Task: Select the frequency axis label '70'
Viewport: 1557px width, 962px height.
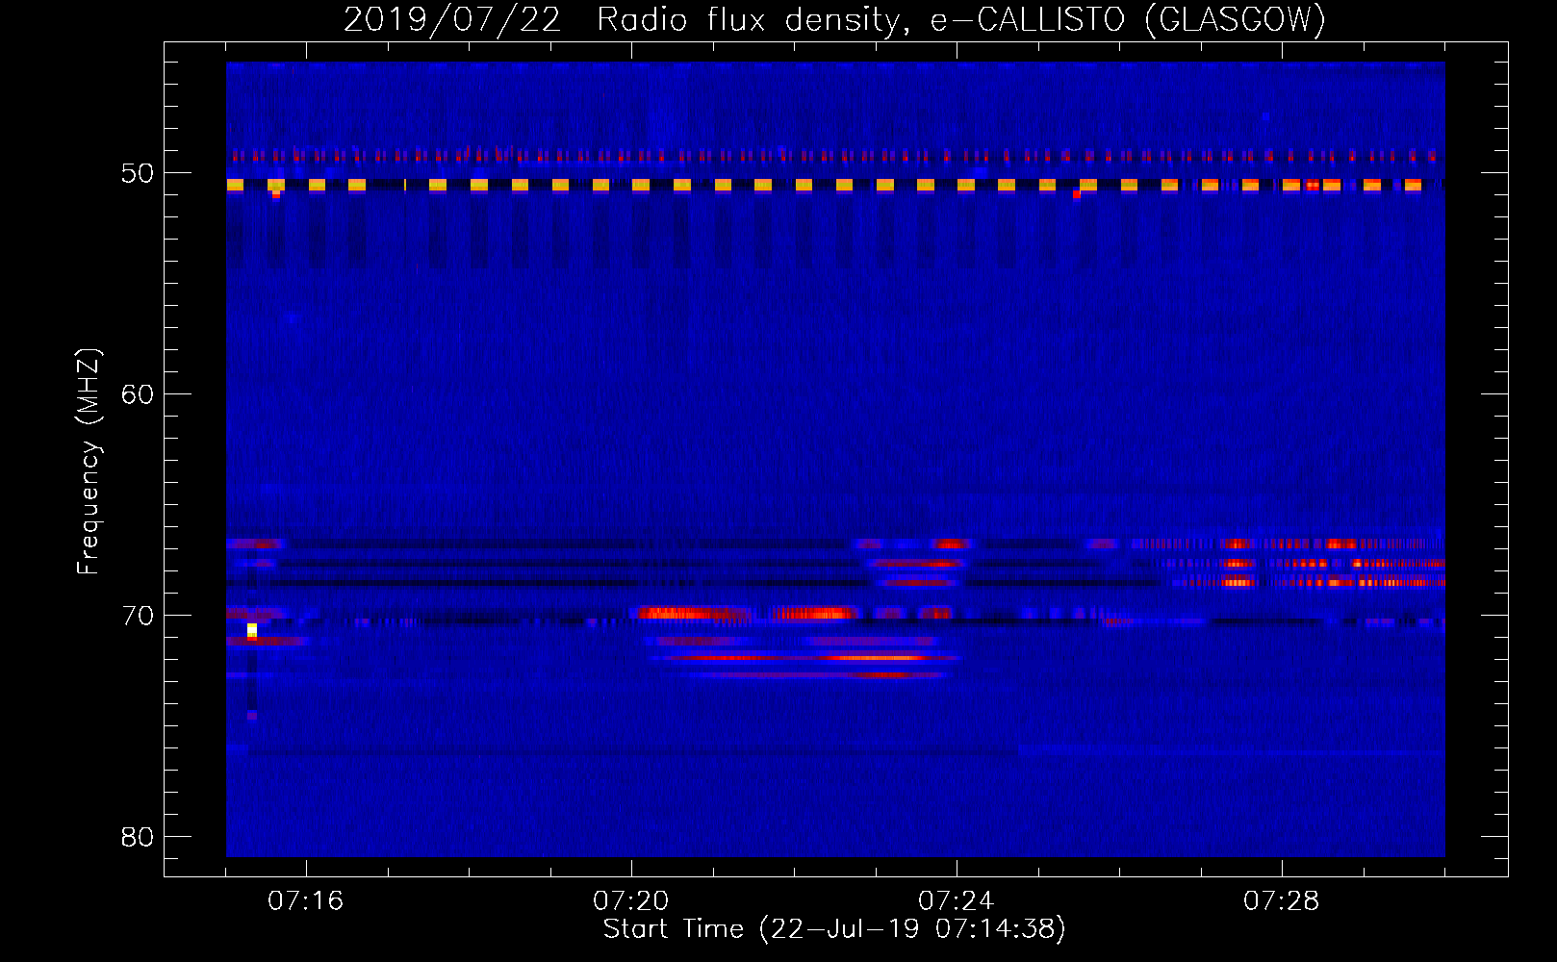Action: (x=138, y=616)
